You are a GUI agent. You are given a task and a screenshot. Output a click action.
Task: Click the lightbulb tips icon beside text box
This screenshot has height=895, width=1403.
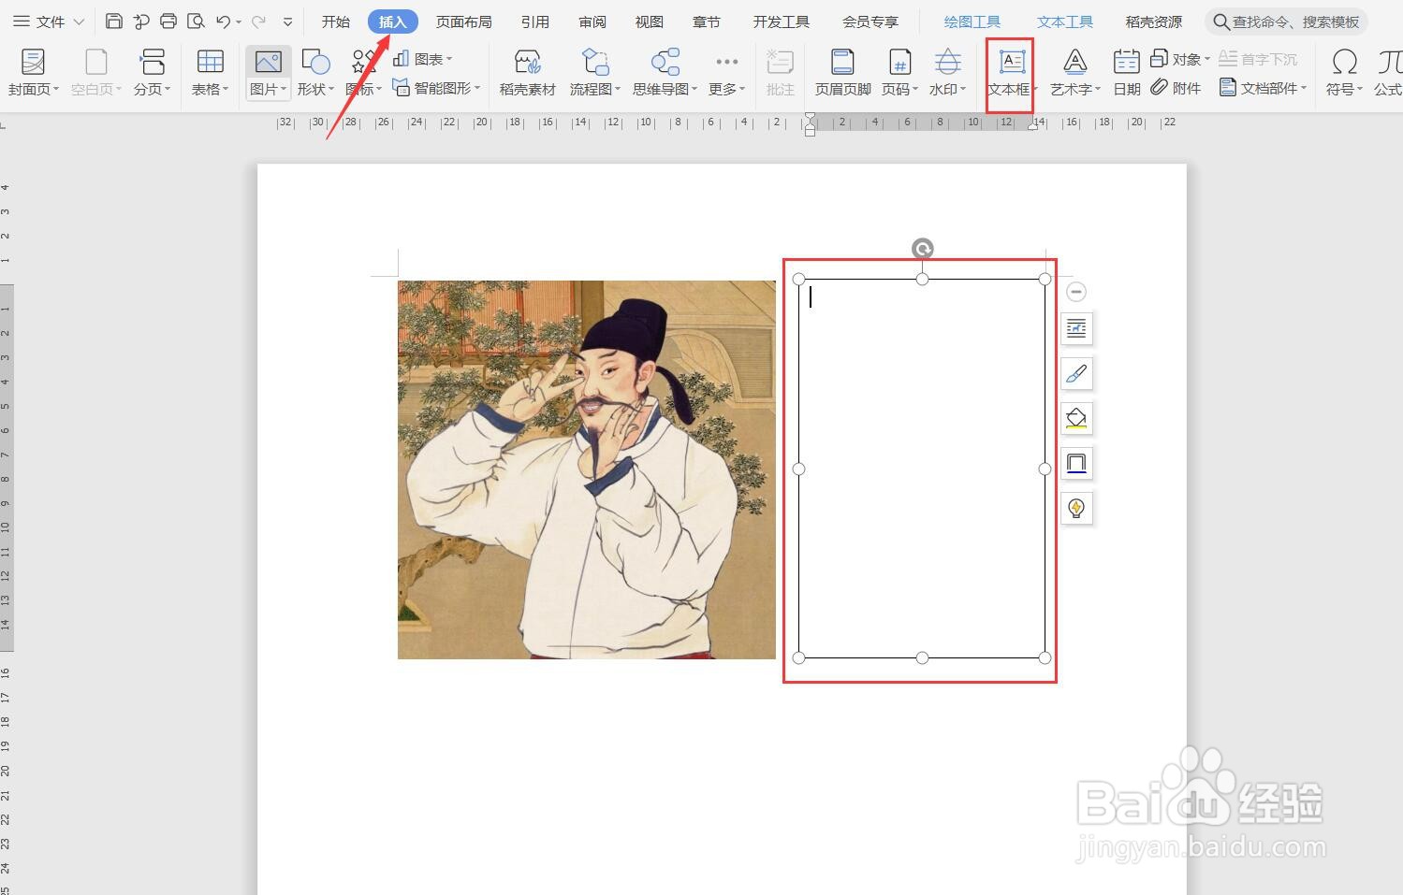point(1076,508)
